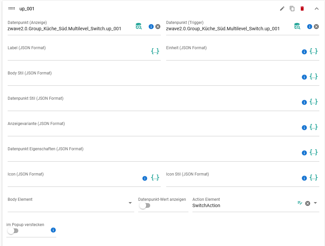The height and width of the screenshot is (246, 325).
Task: Open the Body Element dropdown
Action: click(71, 204)
